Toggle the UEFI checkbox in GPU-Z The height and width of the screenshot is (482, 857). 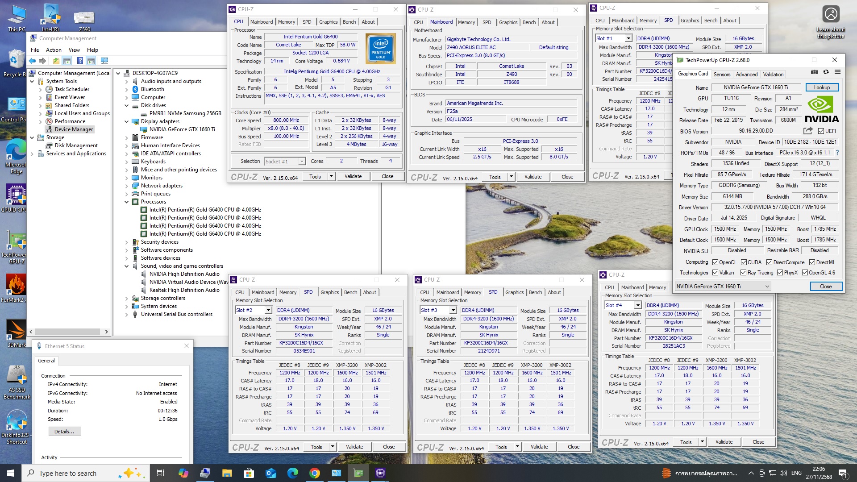coord(821,131)
